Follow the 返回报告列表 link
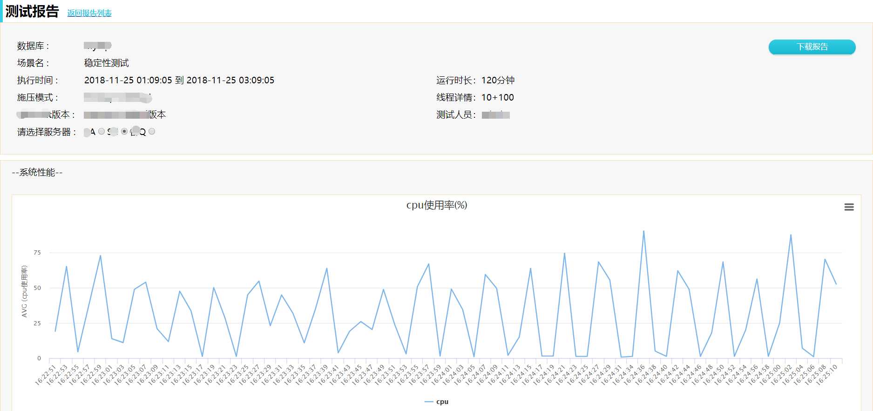Image resolution: width=873 pixels, height=411 pixels. pyautogui.click(x=89, y=13)
